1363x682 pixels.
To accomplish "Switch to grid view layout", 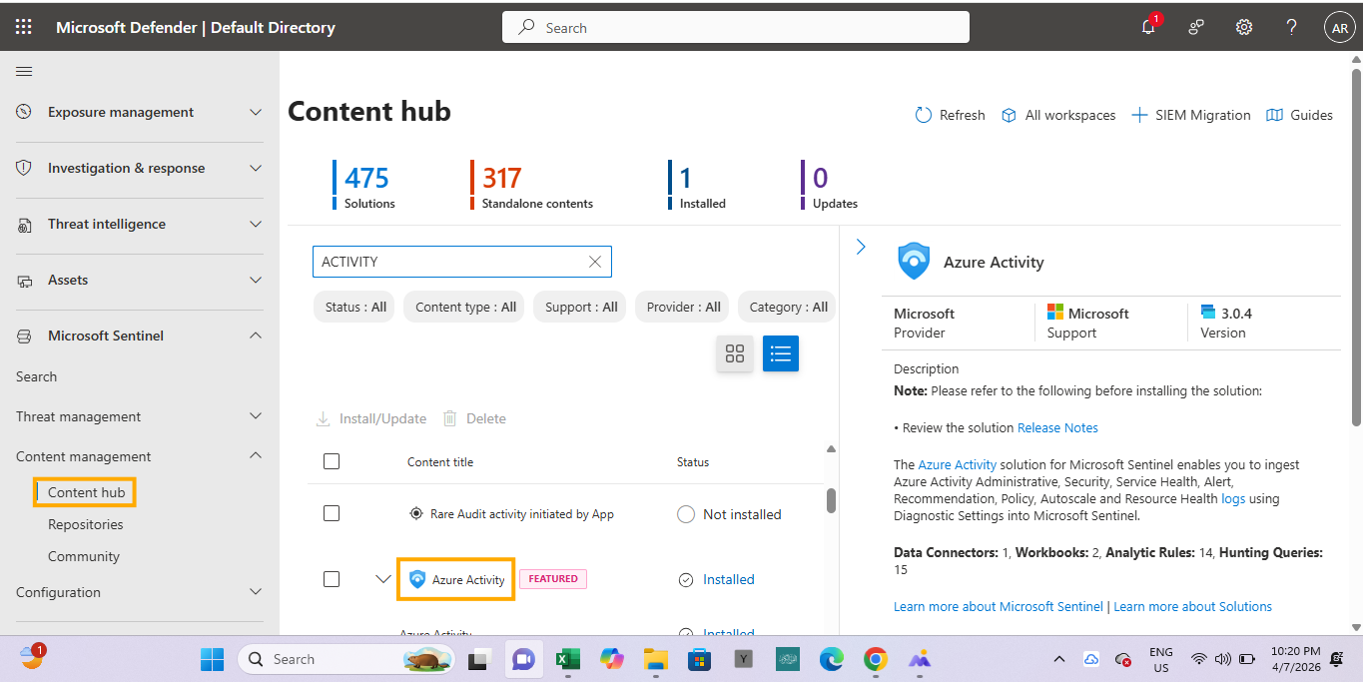I will [735, 353].
